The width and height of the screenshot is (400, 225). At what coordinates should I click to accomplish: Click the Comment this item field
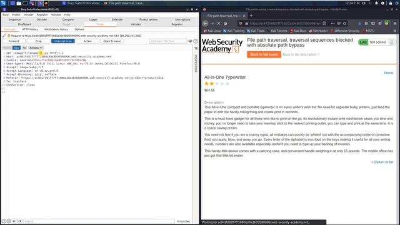point(168,41)
